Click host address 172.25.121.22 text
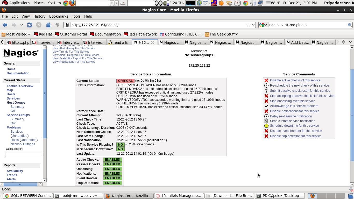Viewport: 354px width, 199px height. coord(199,66)
